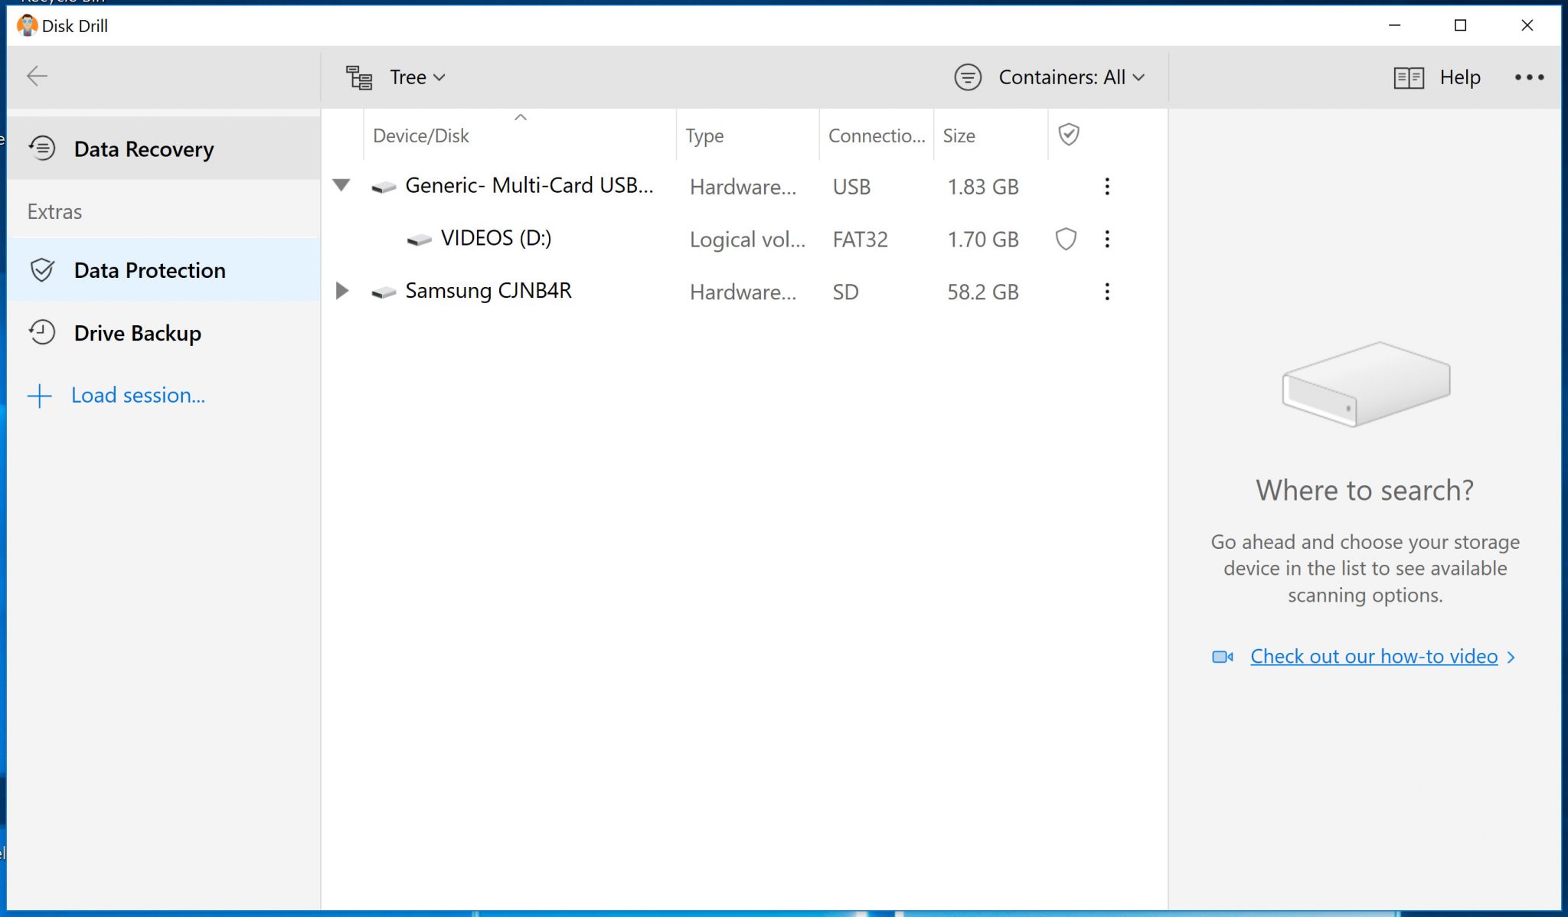Select Samsung CJNB4R device
This screenshot has width=1568, height=917.
[744, 292]
